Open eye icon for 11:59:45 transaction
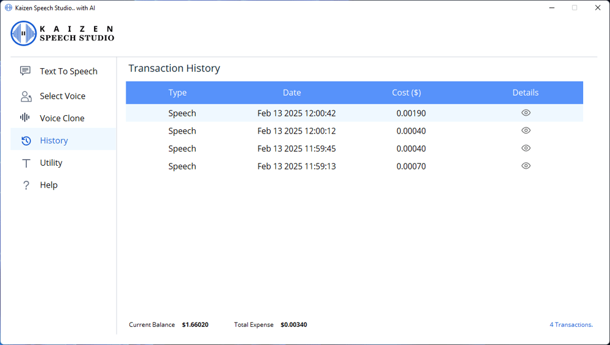 click(526, 148)
